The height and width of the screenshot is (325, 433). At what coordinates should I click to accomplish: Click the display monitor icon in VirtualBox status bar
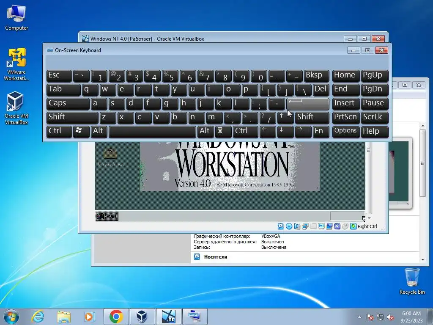point(321,226)
